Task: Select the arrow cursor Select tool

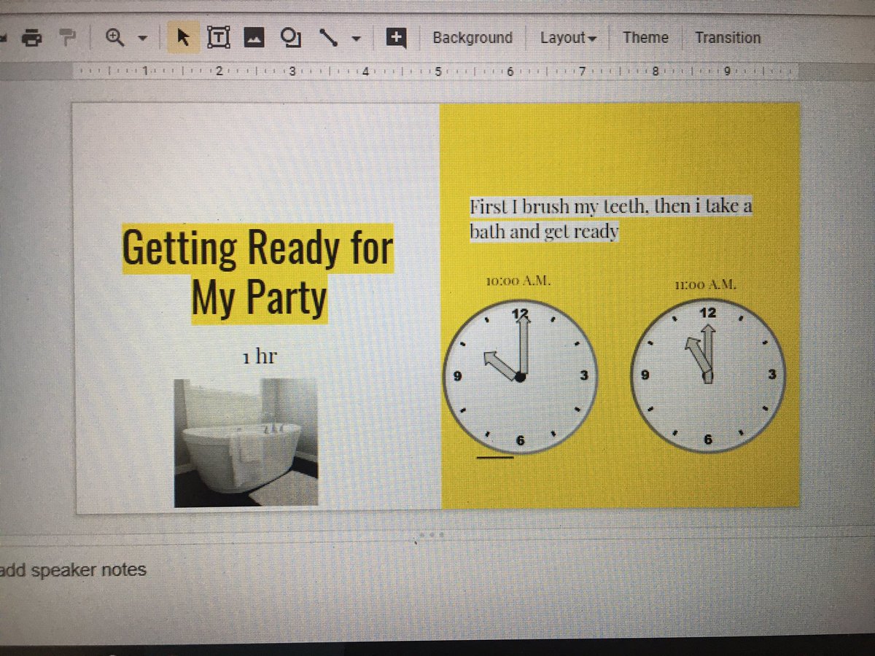Action: pos(182,38)
